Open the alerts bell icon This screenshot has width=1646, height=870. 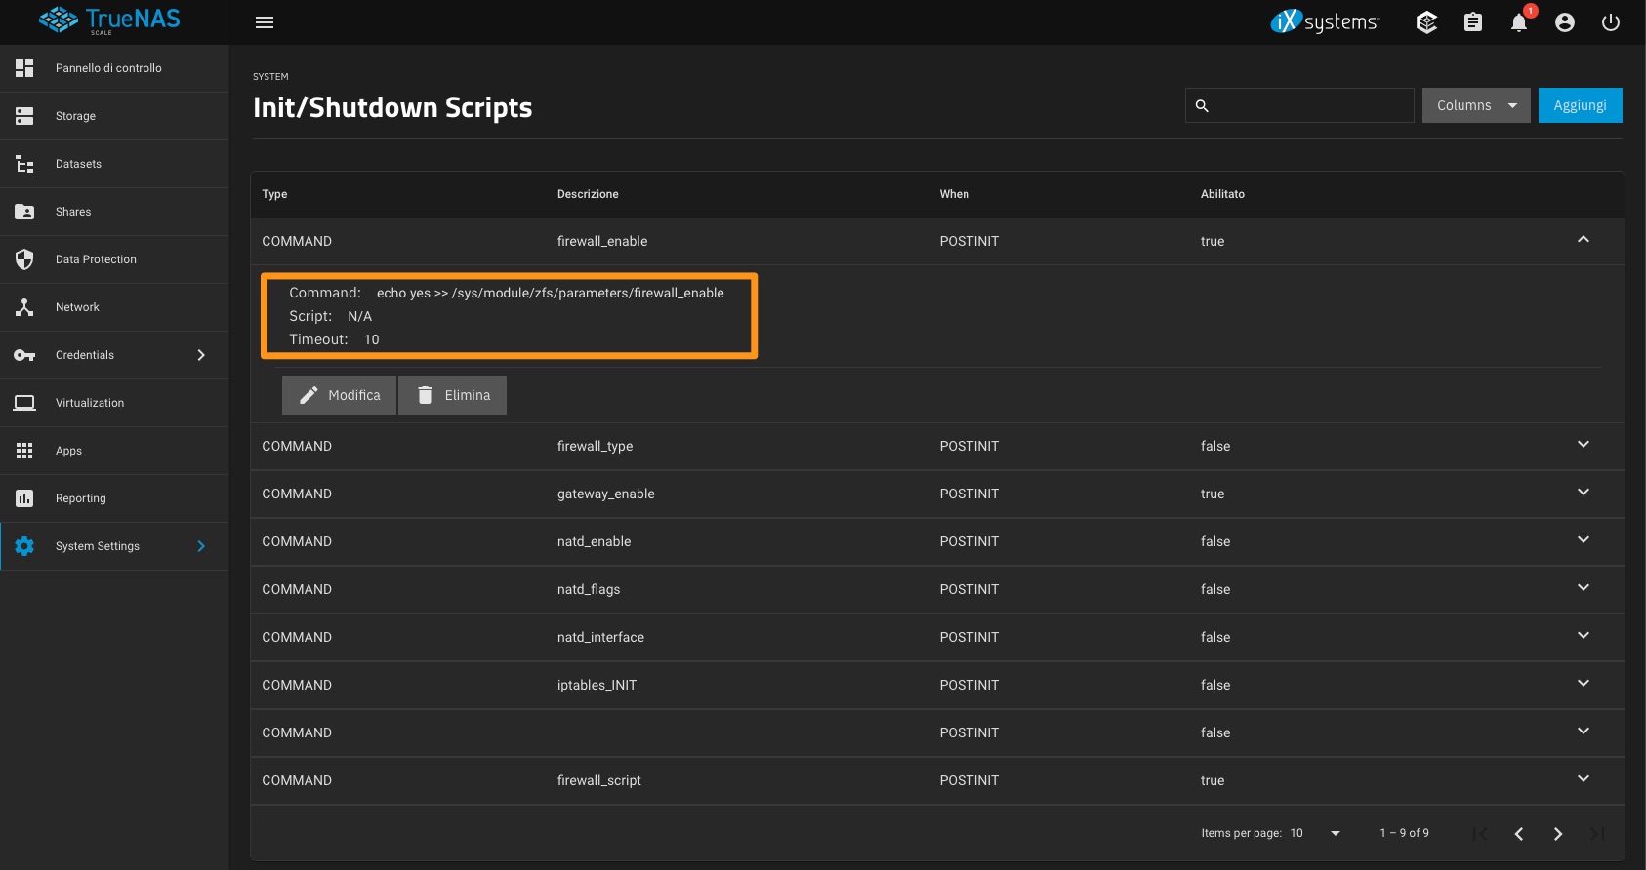(1519, 22)
